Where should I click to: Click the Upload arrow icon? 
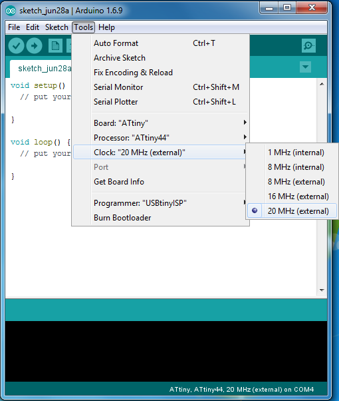34,46
